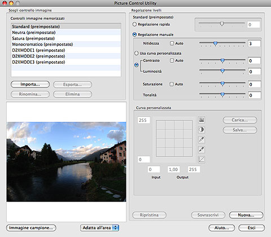Click the sample landscape preview image

[67, 162]
